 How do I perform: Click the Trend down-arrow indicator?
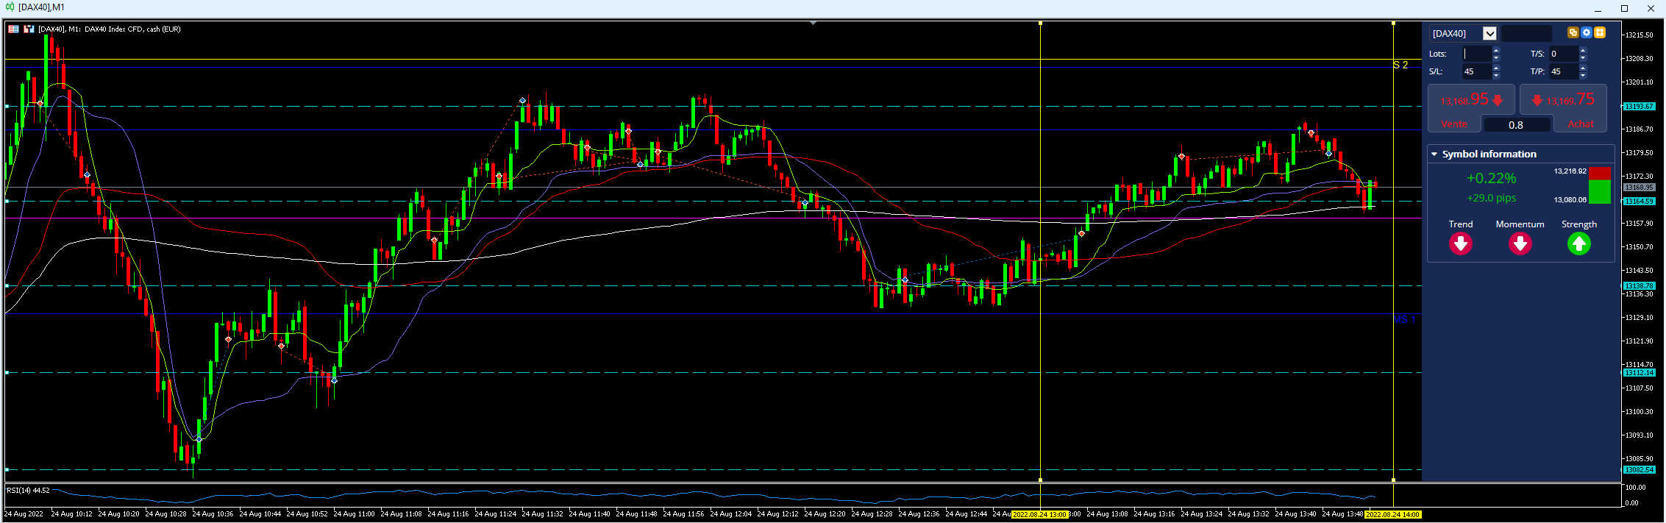tap(1461, 243)
